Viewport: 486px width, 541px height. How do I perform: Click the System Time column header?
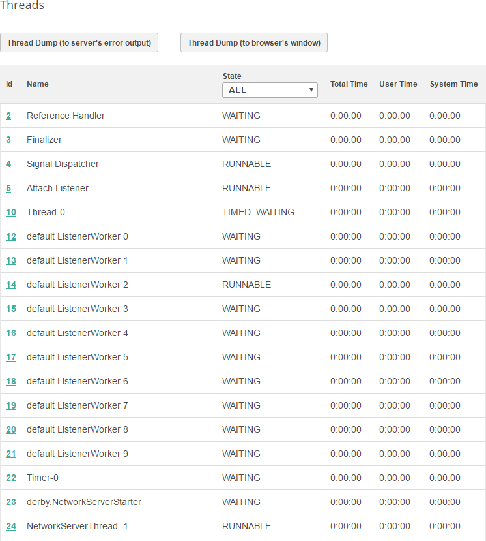coord(453,84)
